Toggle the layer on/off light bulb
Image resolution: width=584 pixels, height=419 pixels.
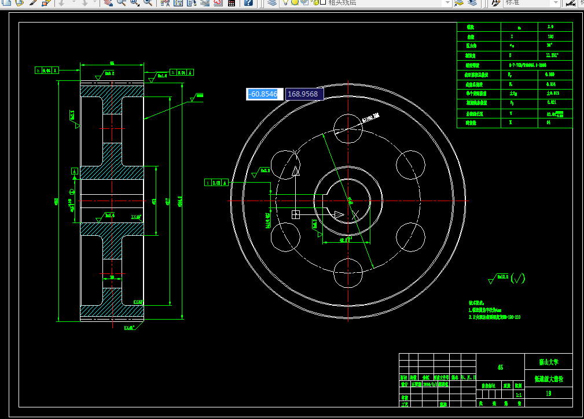[x=286, y=2]
